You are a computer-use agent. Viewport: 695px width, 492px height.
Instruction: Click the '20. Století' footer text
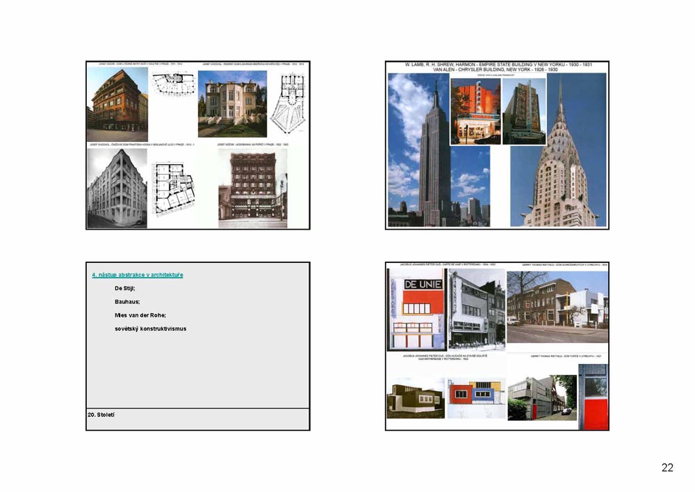101,415
